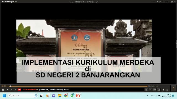Open the notification bell in system tray
The width and height of the screenshot is (177, 99).
click(173, 96)
